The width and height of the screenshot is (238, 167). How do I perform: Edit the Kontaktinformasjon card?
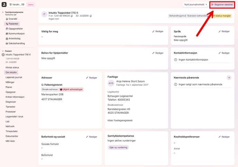pos(224,53)
